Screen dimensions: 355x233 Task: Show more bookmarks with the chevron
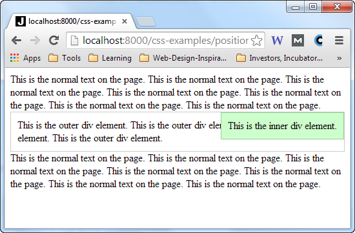coord(339,59)
